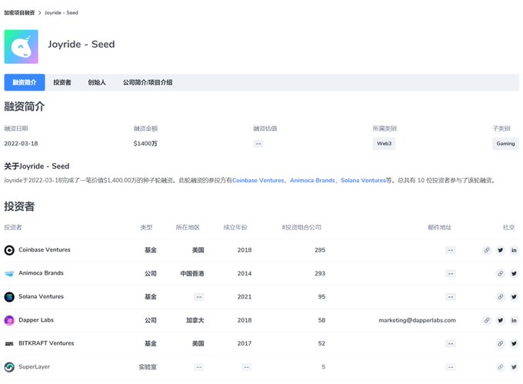This screenshot has width=523, height=384.
Task: Click the #投资组合公司 column header
Action: tap(301, 227)
